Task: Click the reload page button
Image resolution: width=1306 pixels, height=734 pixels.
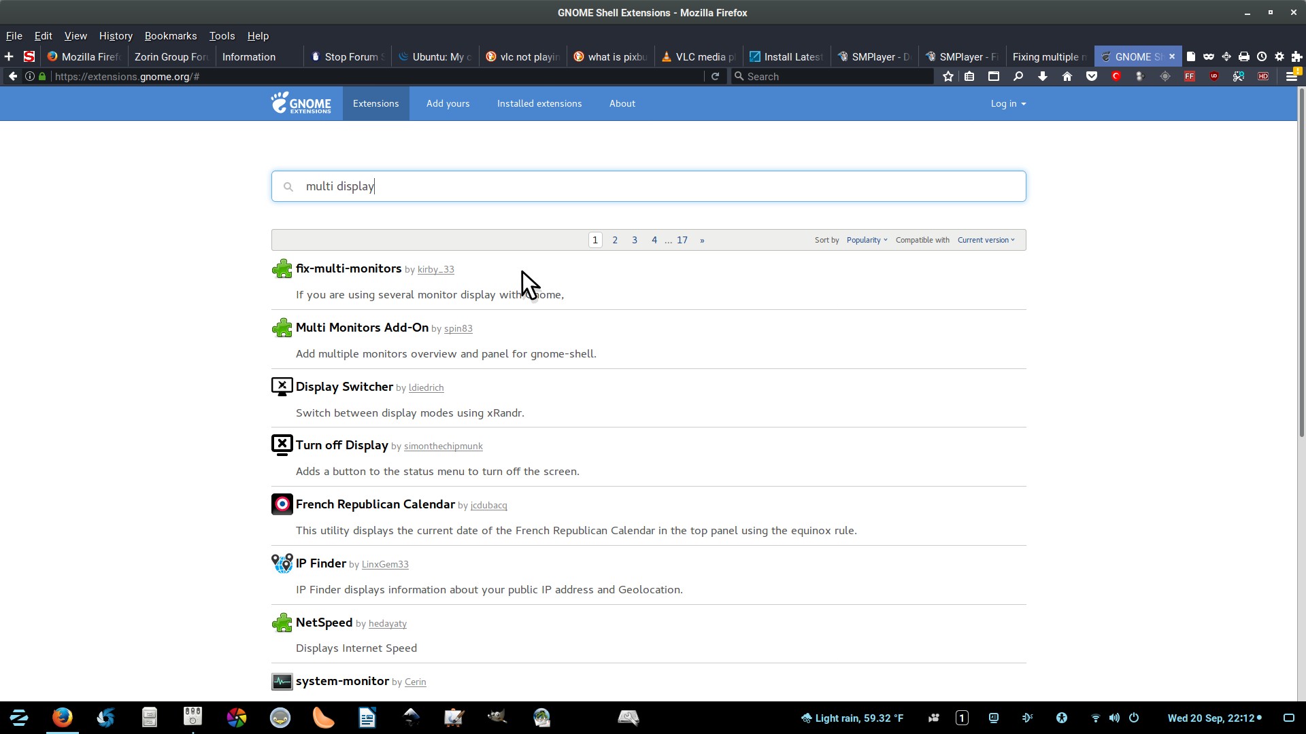Action: [x=715, y=76]
